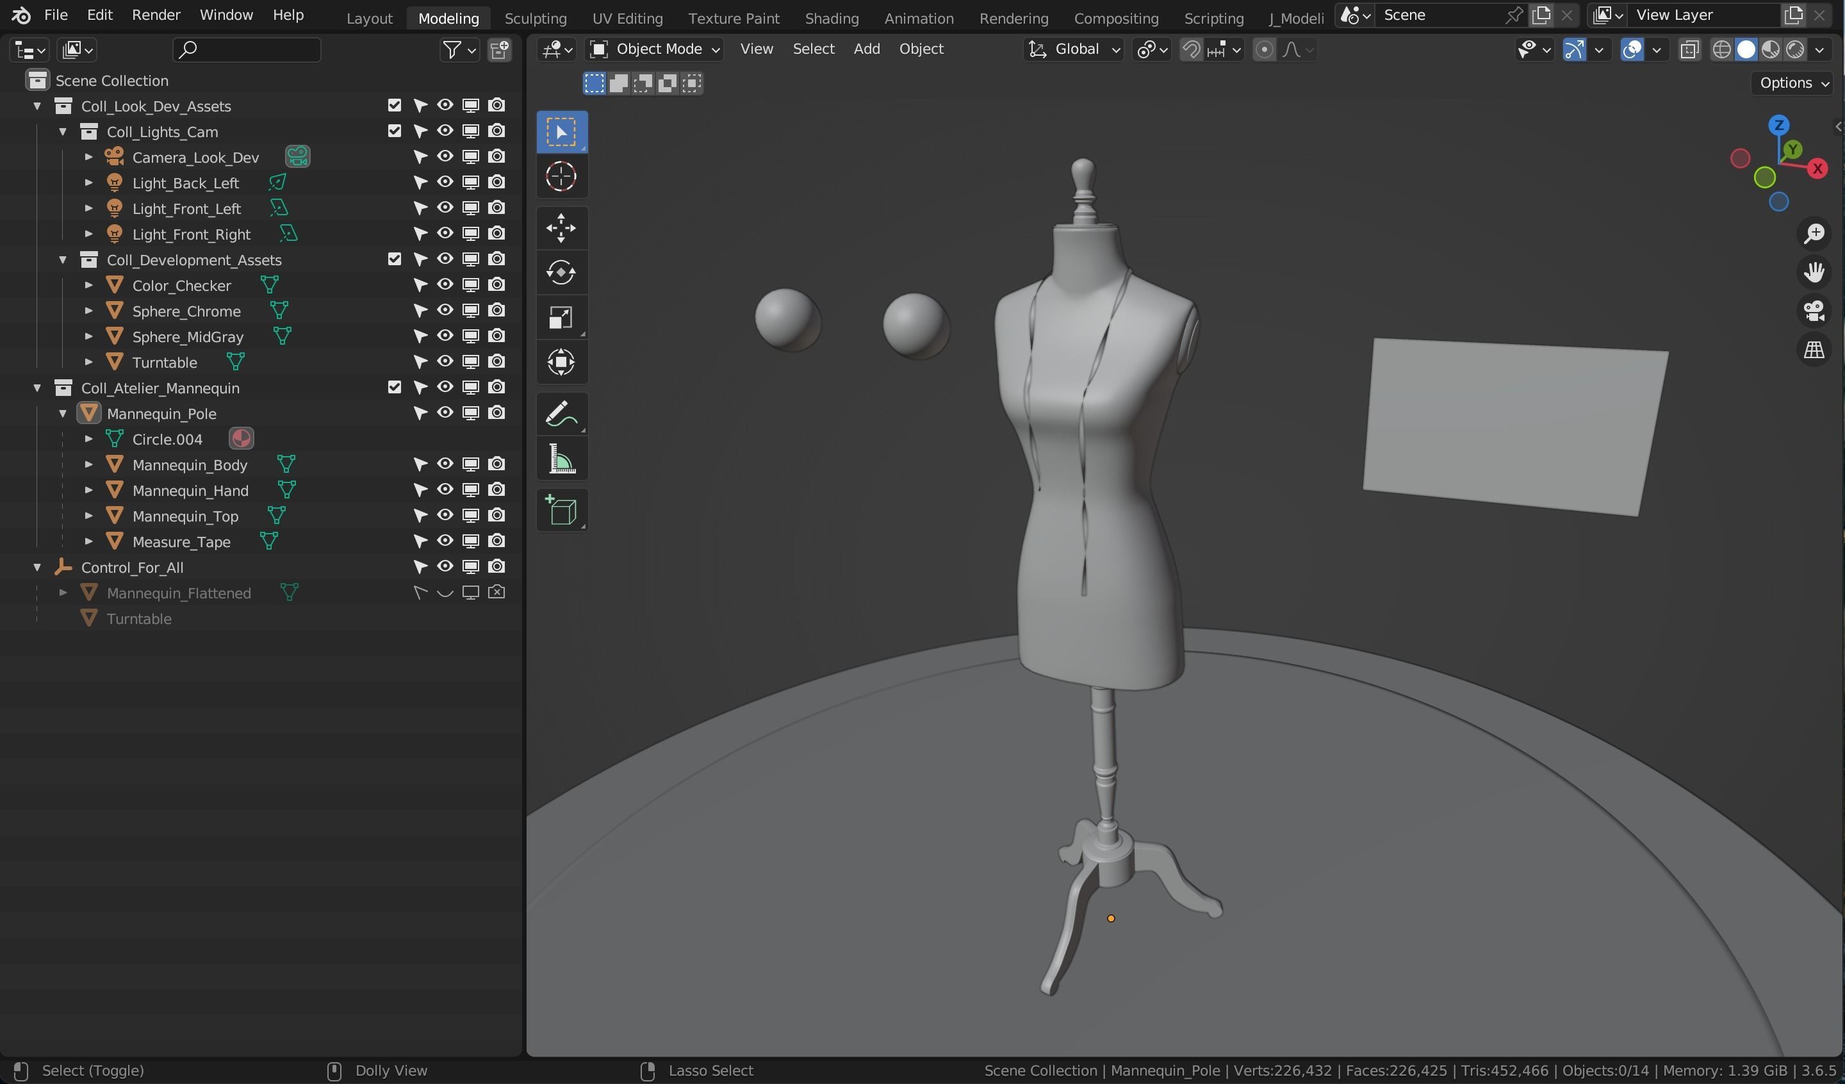Collapse the Mannequin_Pole hierarchy

[x=63, y=414]
